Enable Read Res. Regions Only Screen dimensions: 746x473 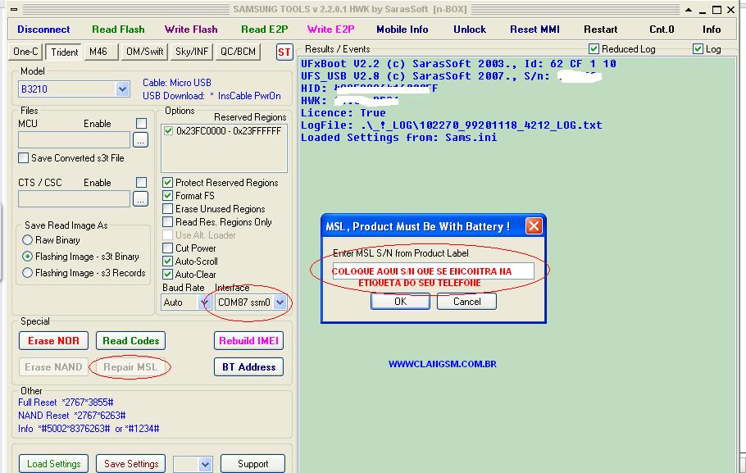(x=167, y=222)
